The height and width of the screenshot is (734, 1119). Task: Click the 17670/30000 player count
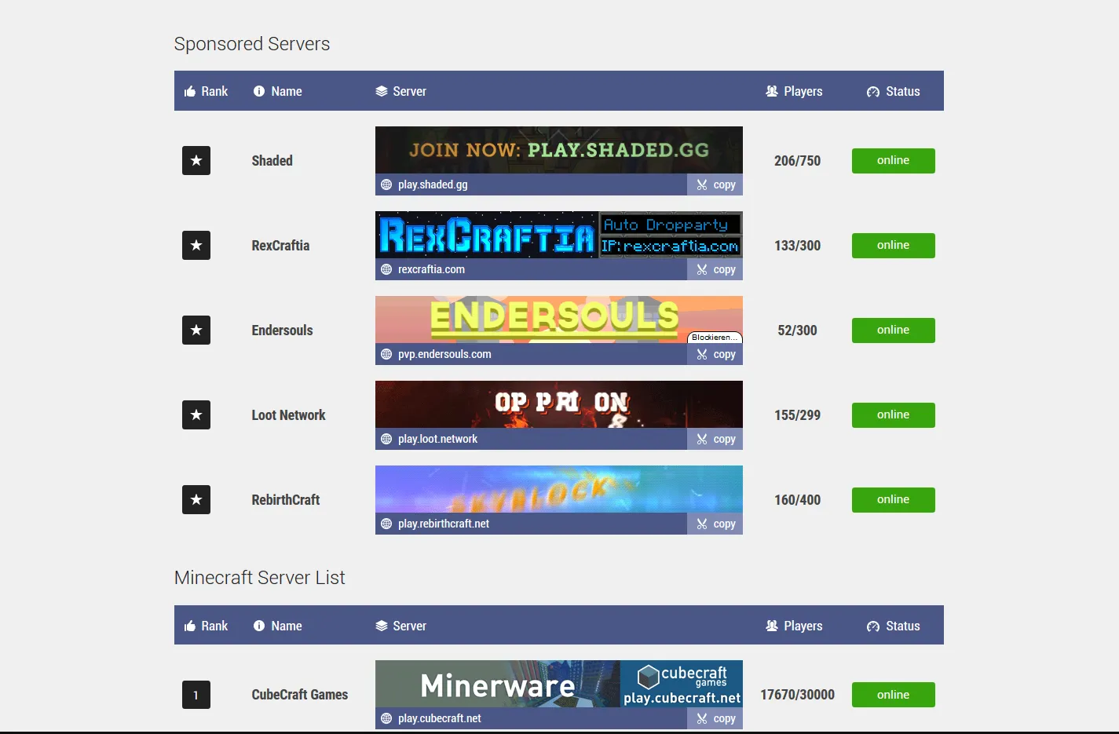click(797, 695)
